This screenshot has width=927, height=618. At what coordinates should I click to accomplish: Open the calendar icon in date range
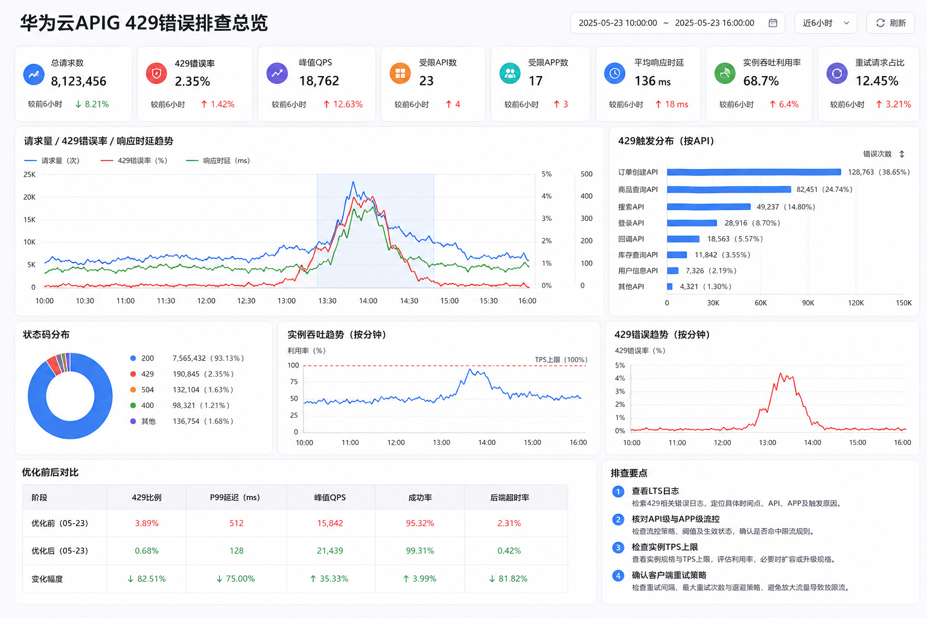pos(772,23)
